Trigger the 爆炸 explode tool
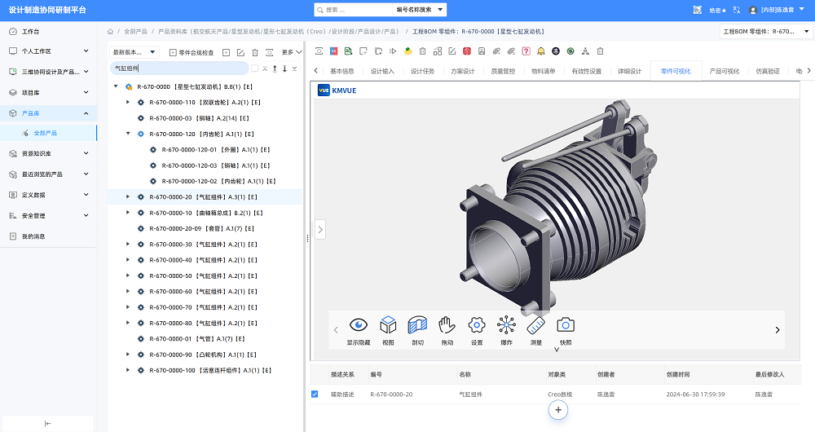 coord(506,330)
